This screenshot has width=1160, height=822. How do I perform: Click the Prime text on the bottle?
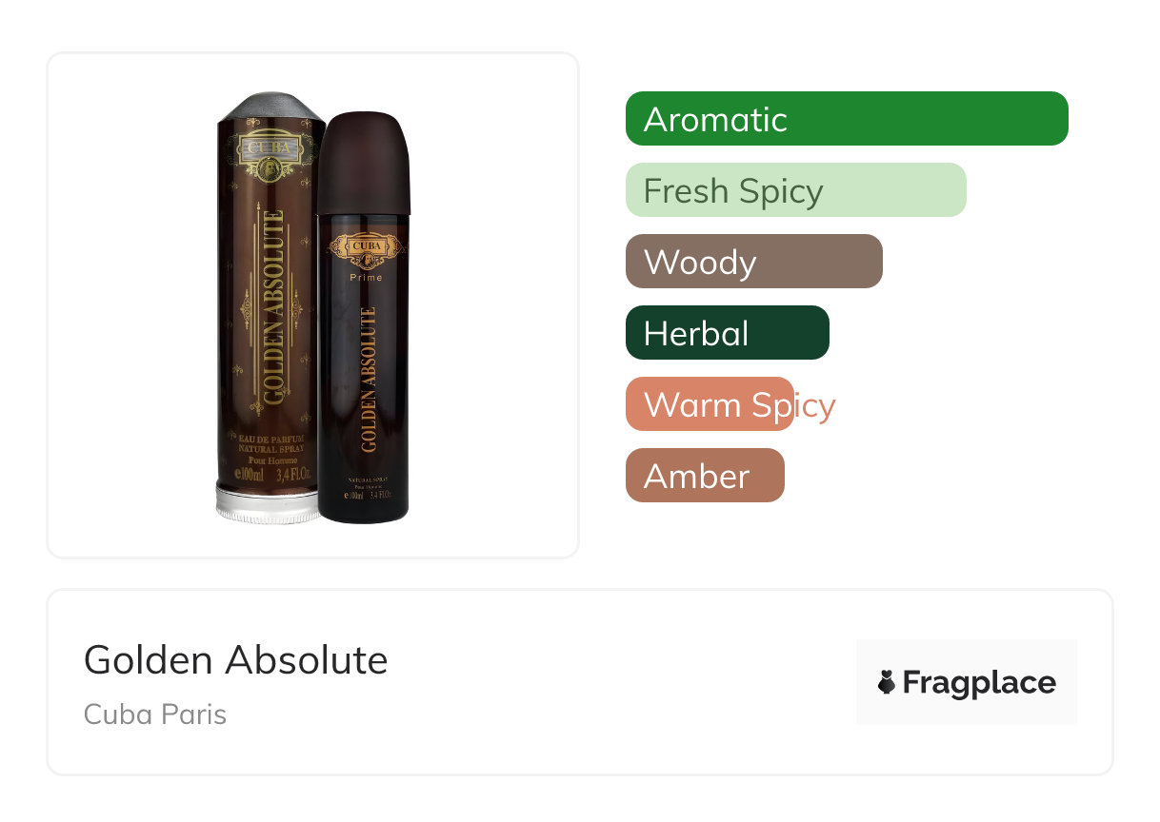coord(366,278)
